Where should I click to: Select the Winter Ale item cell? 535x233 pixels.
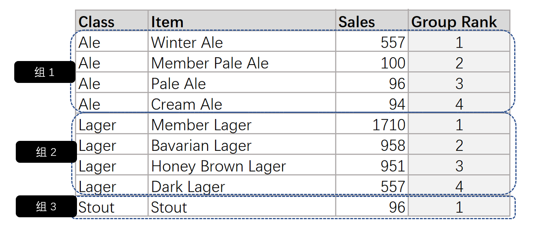click(242, 41)
